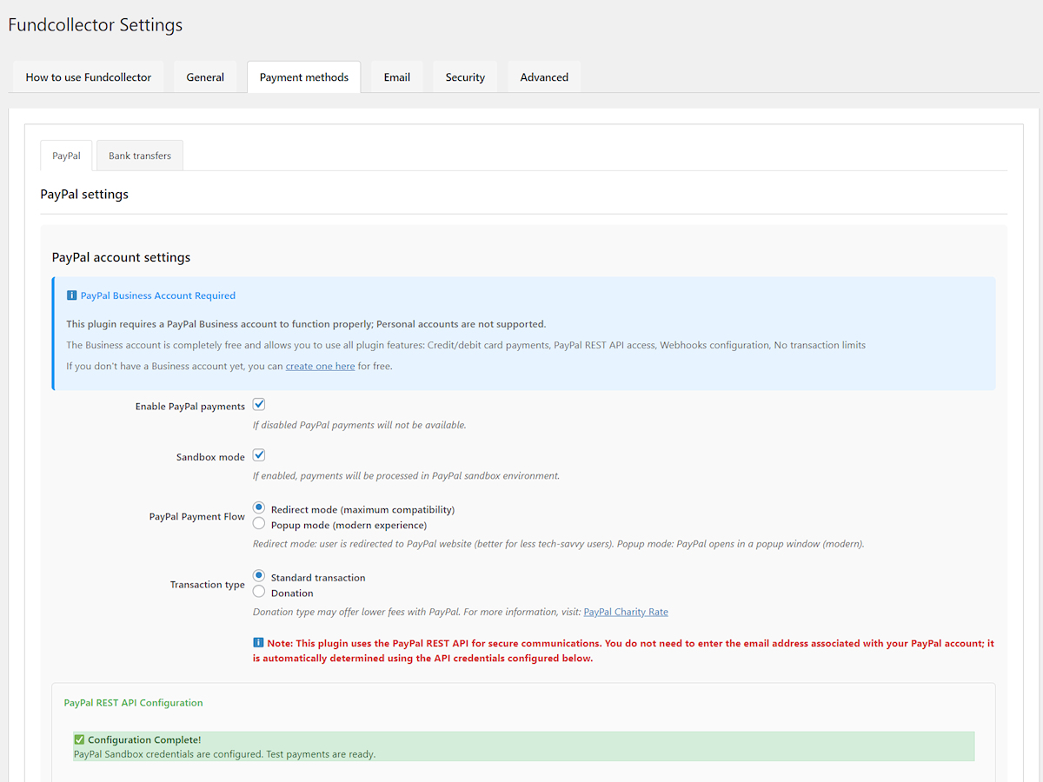Click the green checkmark icon by Configuration Complete
Screen dimensions: 1043x782
[79, 739]
